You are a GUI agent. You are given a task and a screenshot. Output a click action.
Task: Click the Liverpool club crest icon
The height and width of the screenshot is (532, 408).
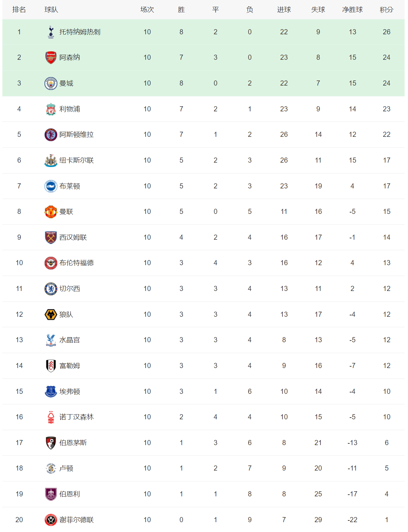click(x=51, y=109)
